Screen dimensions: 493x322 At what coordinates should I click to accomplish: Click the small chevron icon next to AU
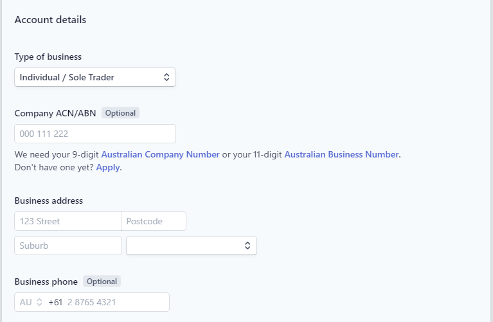(39, 302)
